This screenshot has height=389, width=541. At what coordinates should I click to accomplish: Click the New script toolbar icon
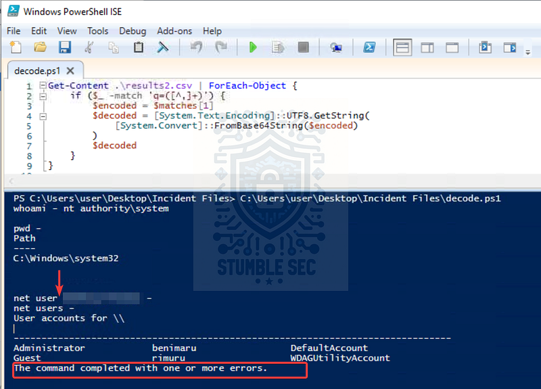click(x=16, y=47)
